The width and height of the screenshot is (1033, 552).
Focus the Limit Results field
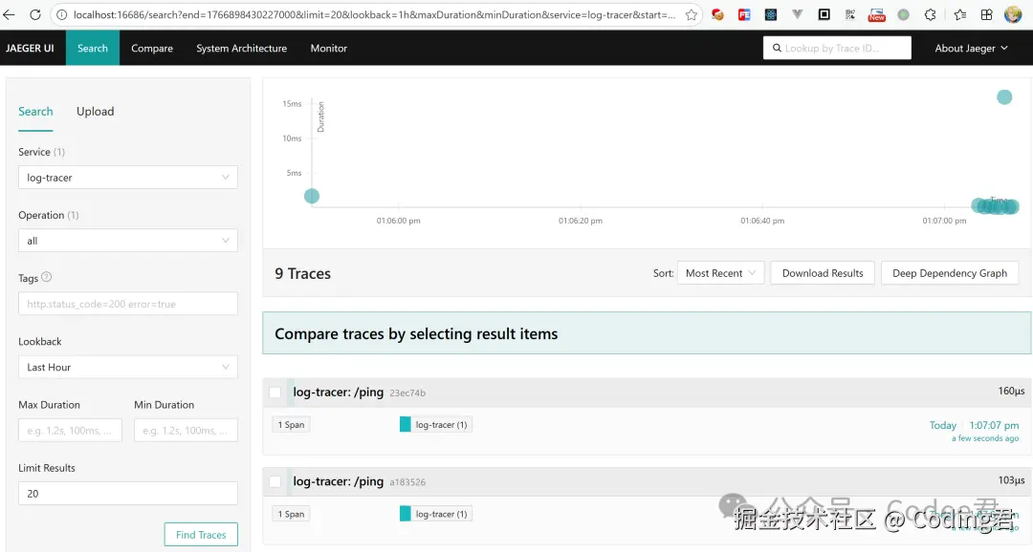click(x=128, y=493)
